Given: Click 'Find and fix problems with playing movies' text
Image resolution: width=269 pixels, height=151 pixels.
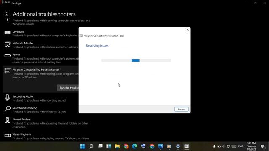Looking at the screenshot, I should tap(51, 138).
